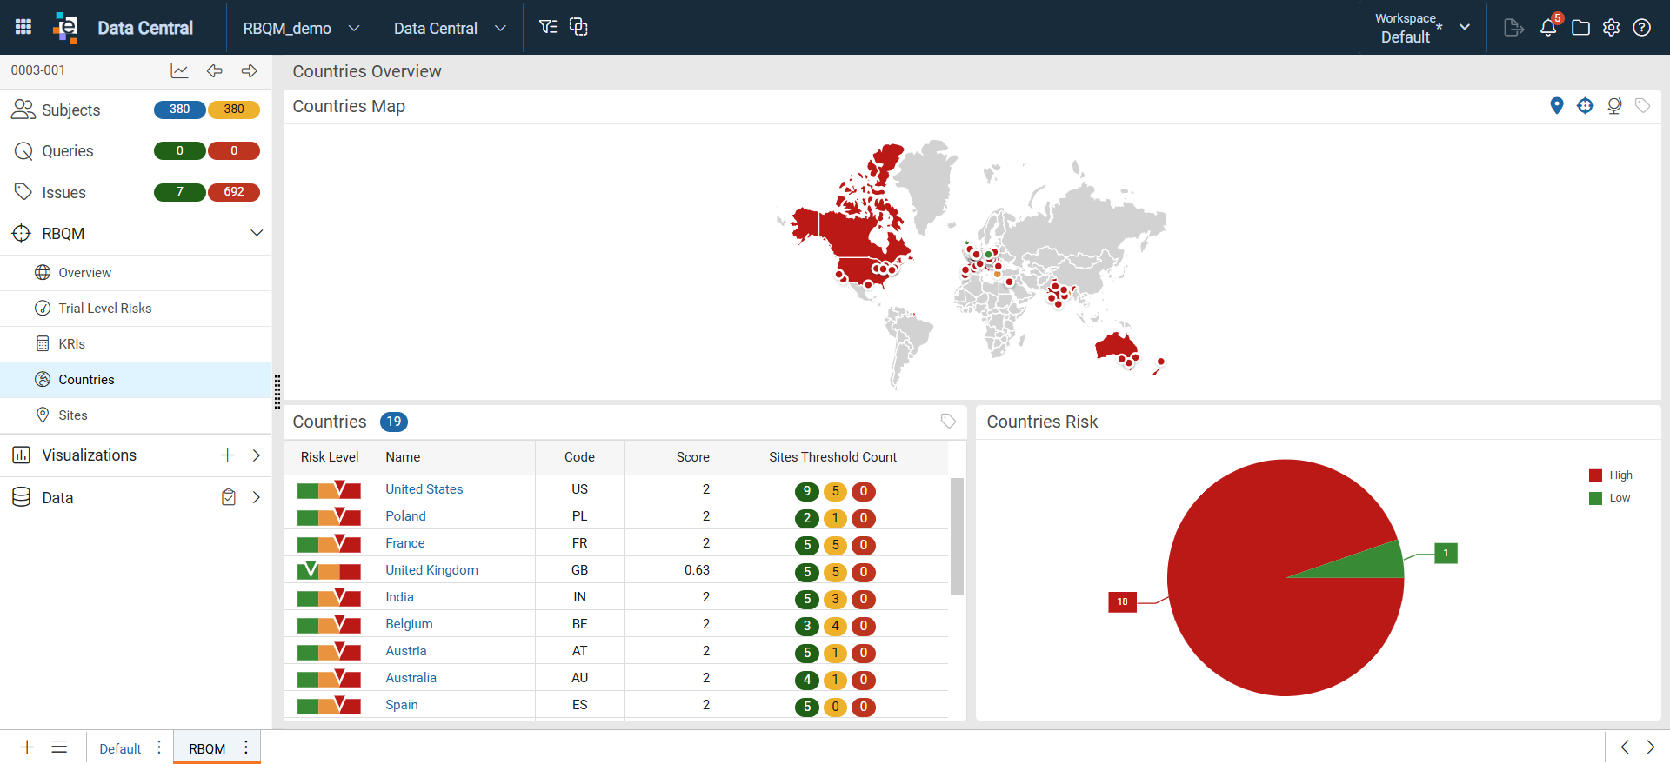This screenshot has height=764, width=1670.
Task: Open Belgium country link
Action: click(x=409, y=624)
